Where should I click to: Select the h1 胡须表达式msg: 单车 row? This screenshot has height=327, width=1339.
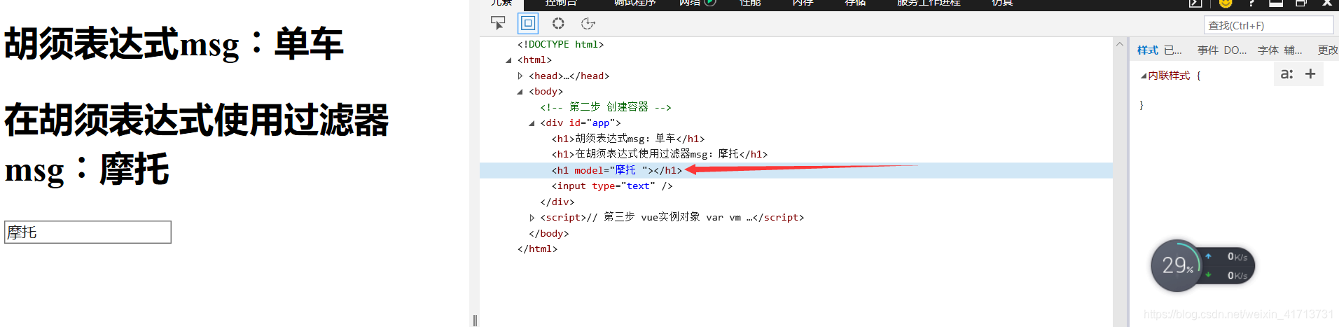[628, 139]
